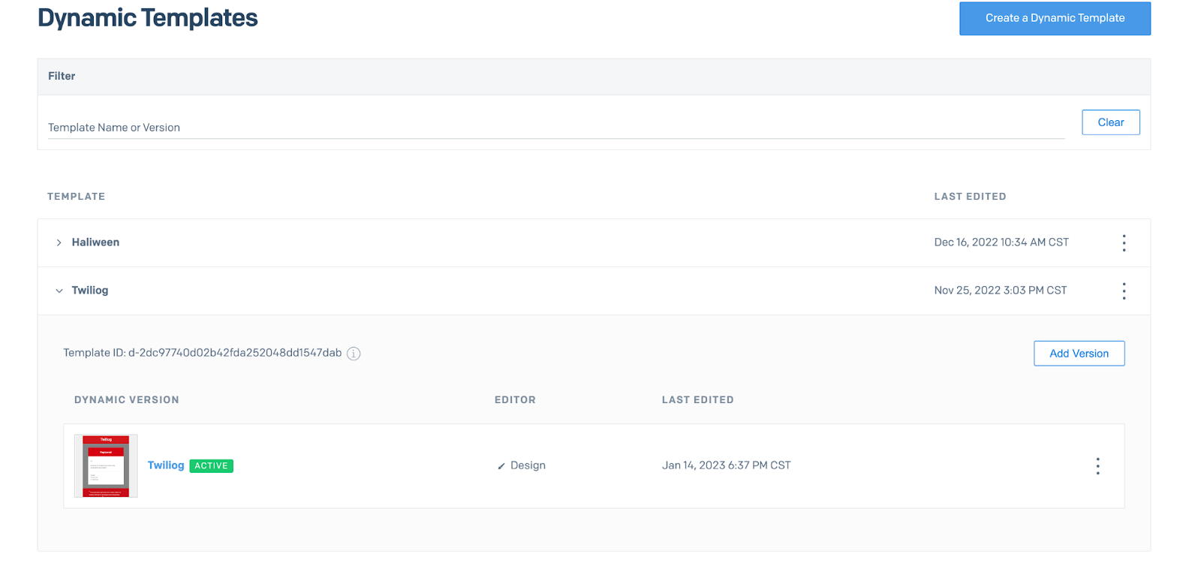Click the Filter panel header
The height and width of the screenshot is (572, 1201).
click(594, 77)
